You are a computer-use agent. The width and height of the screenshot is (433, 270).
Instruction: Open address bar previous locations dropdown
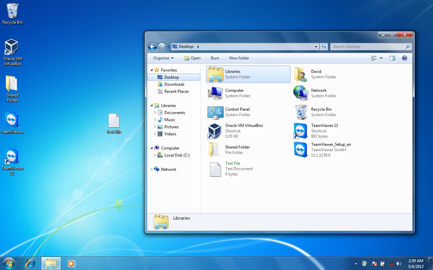(316, 47)
